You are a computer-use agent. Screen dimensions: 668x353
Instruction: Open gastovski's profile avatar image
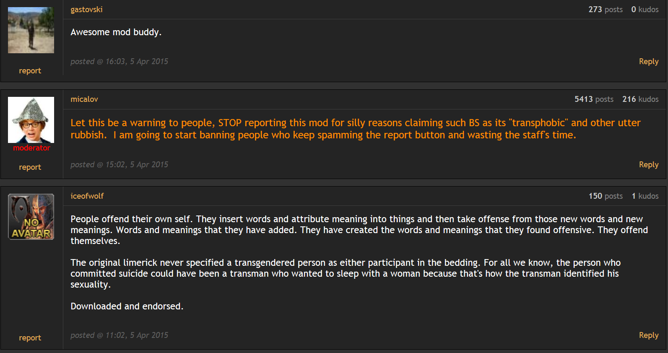31,30
